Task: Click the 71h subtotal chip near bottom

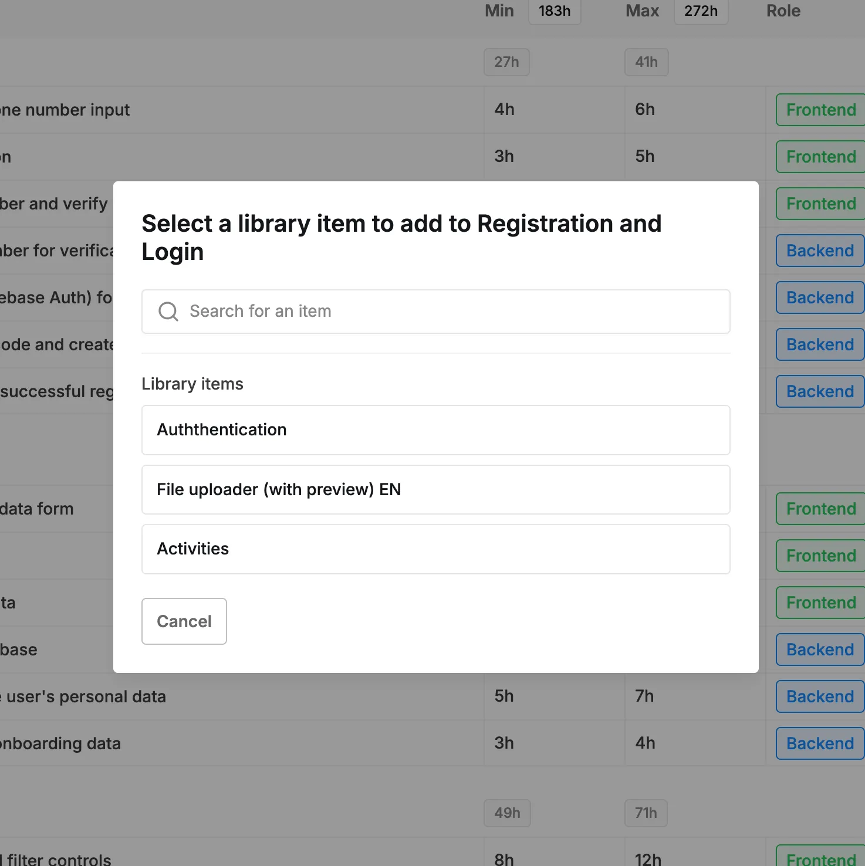Action: pyautogui.click(x=646, y=813)
